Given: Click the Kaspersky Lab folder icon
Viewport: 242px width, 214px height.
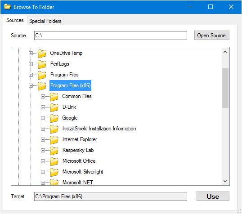Looking at the screenshot, I should [54, 151].
